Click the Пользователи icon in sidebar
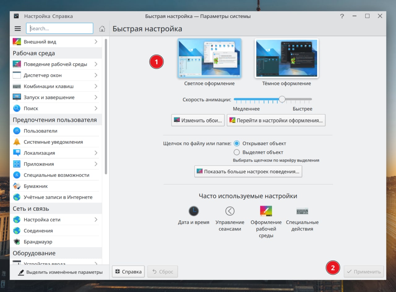The height and width of the screenshot is (292, 396). [x=17, y=131]
